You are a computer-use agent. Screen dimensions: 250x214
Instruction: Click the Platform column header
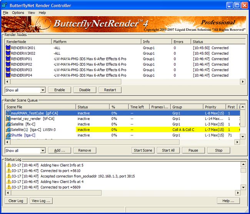[x=96, y=41]
